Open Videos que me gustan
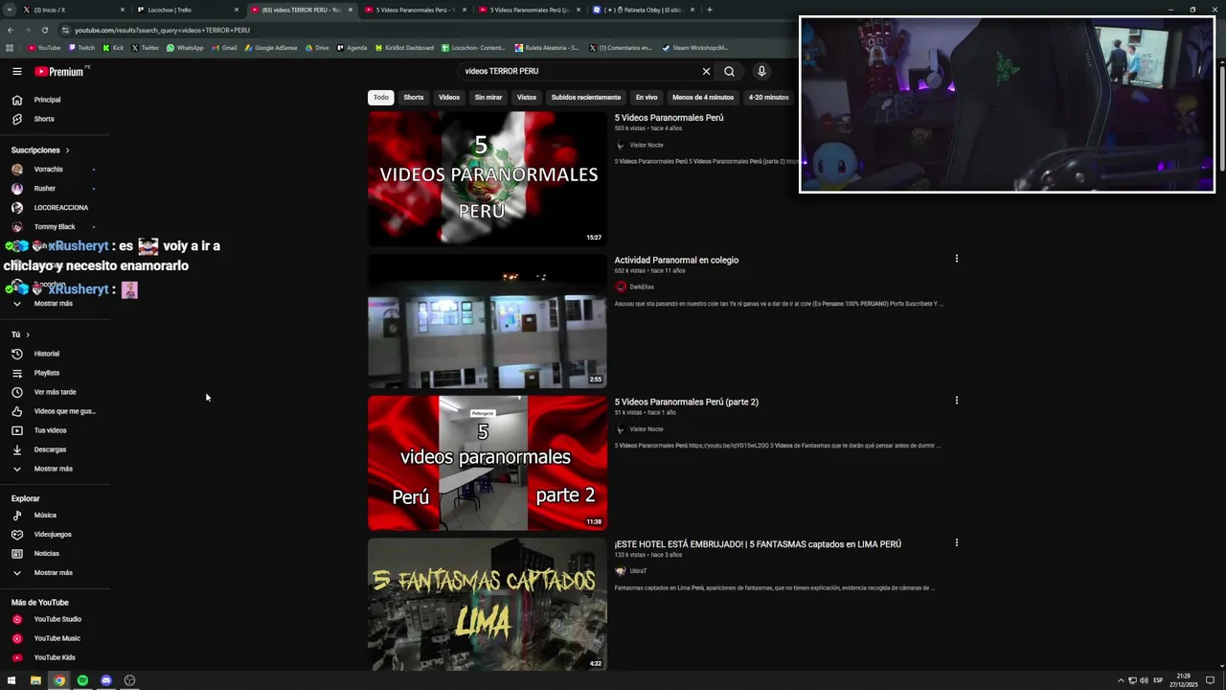The height and width of the screenshot is (690, 1226). coord(64,411)
